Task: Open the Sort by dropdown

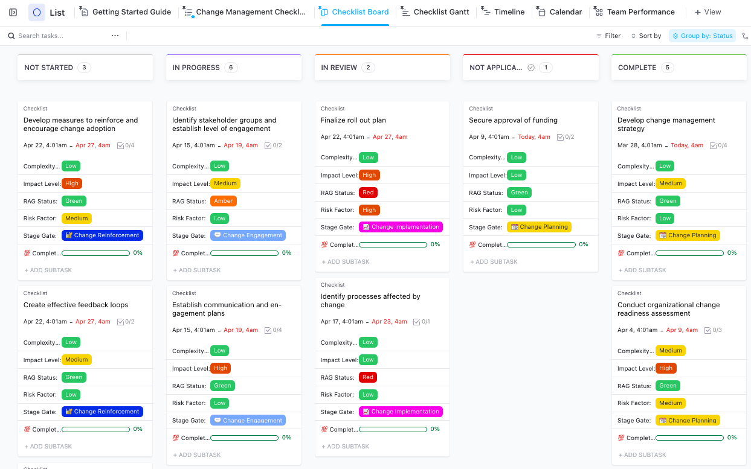Action: coord(645,36)
